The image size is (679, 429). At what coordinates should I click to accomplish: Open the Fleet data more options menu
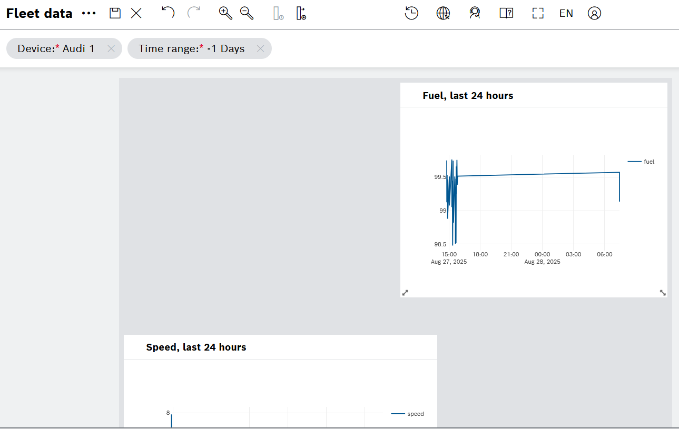coord(89,14)
